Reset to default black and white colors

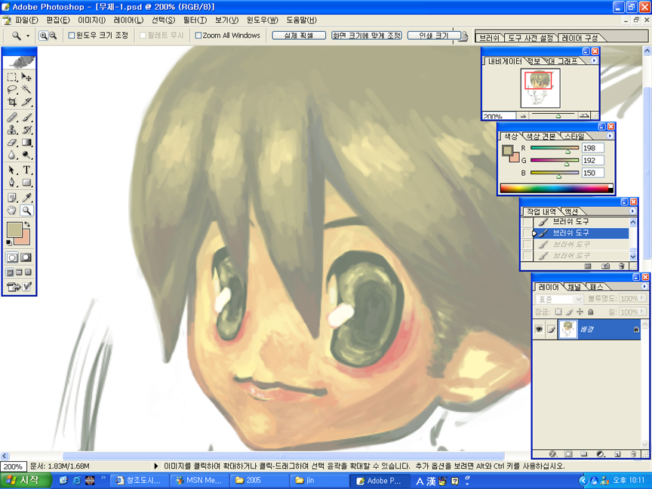point(9,242)
